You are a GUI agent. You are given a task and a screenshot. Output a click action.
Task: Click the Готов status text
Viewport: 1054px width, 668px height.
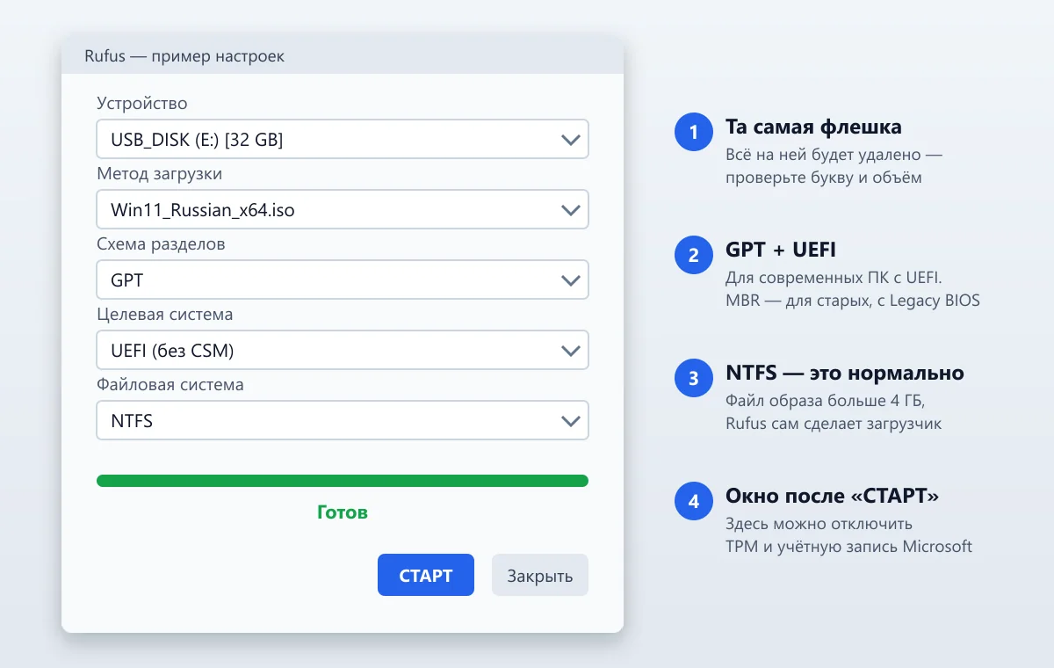click(343, 512)
